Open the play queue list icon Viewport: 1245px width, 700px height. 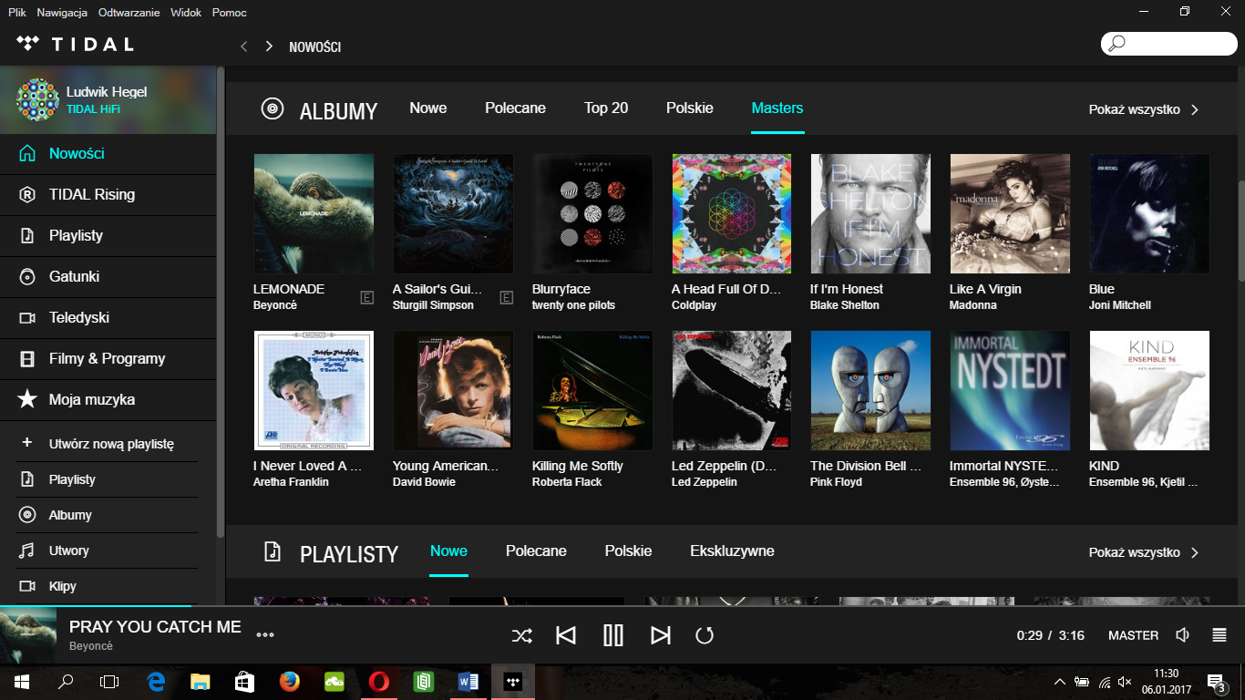tap(1219, 635)
